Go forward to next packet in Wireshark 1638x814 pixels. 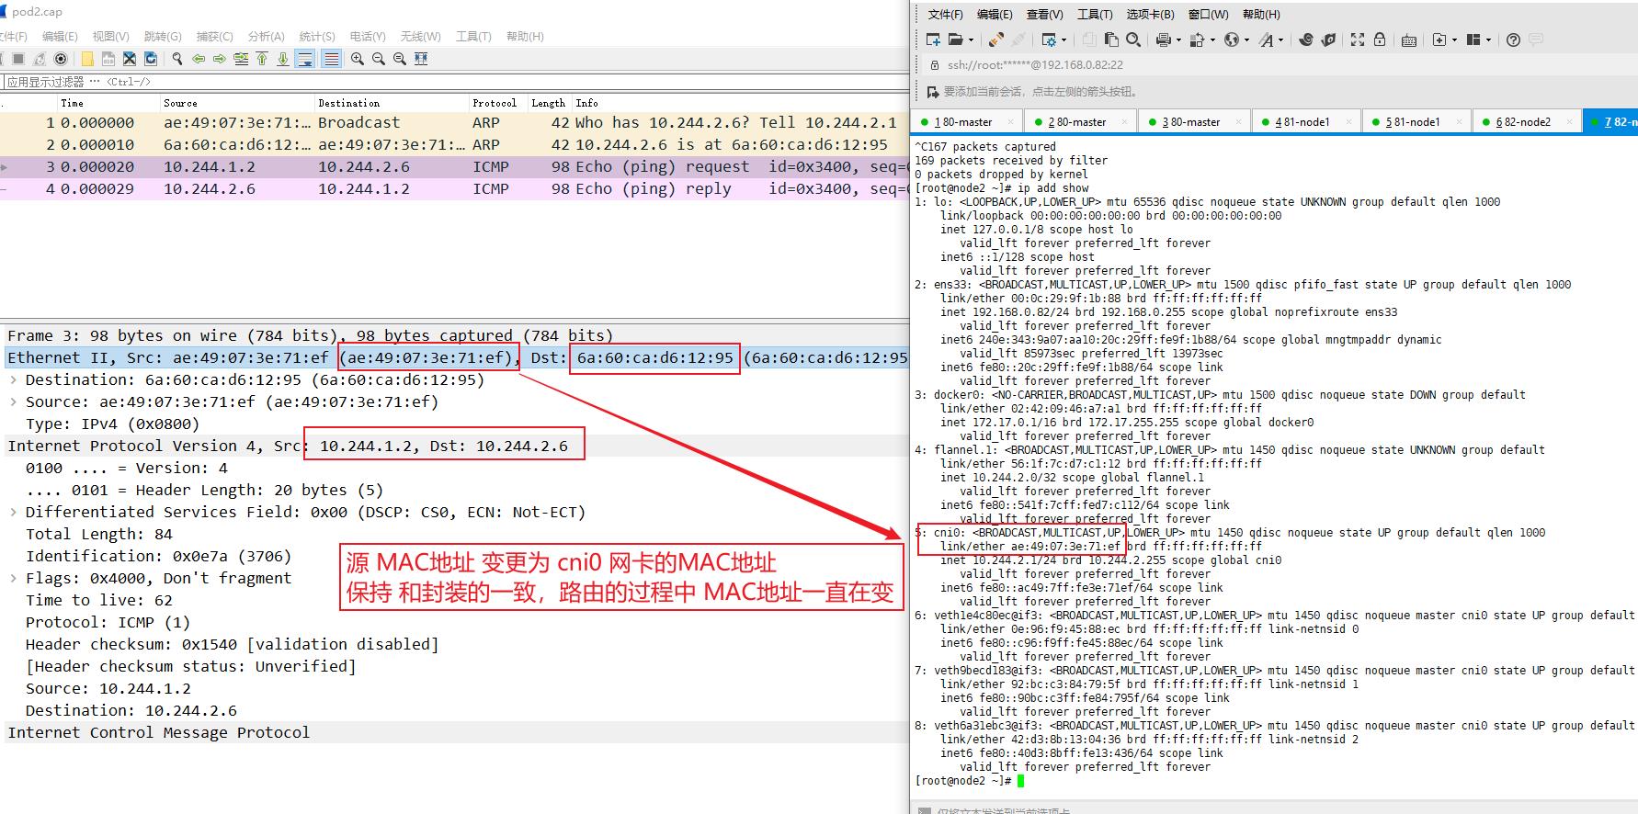click(220, 59)
